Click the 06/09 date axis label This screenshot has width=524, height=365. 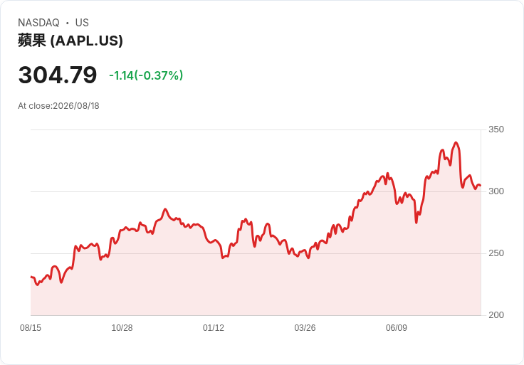point(397,328)
